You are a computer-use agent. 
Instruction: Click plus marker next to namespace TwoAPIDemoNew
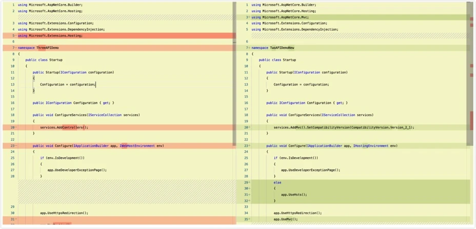coord(249,48)
